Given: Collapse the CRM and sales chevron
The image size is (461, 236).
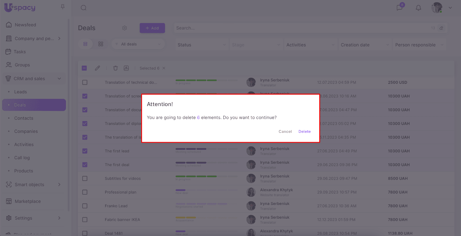Looking at the screenshot, I should (x=59, y=79).
